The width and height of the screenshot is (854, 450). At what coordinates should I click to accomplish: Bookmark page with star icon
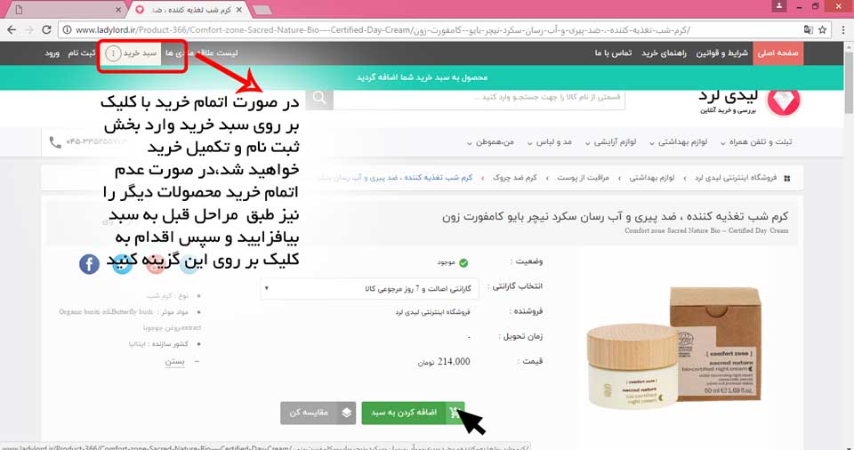(823, 30)
